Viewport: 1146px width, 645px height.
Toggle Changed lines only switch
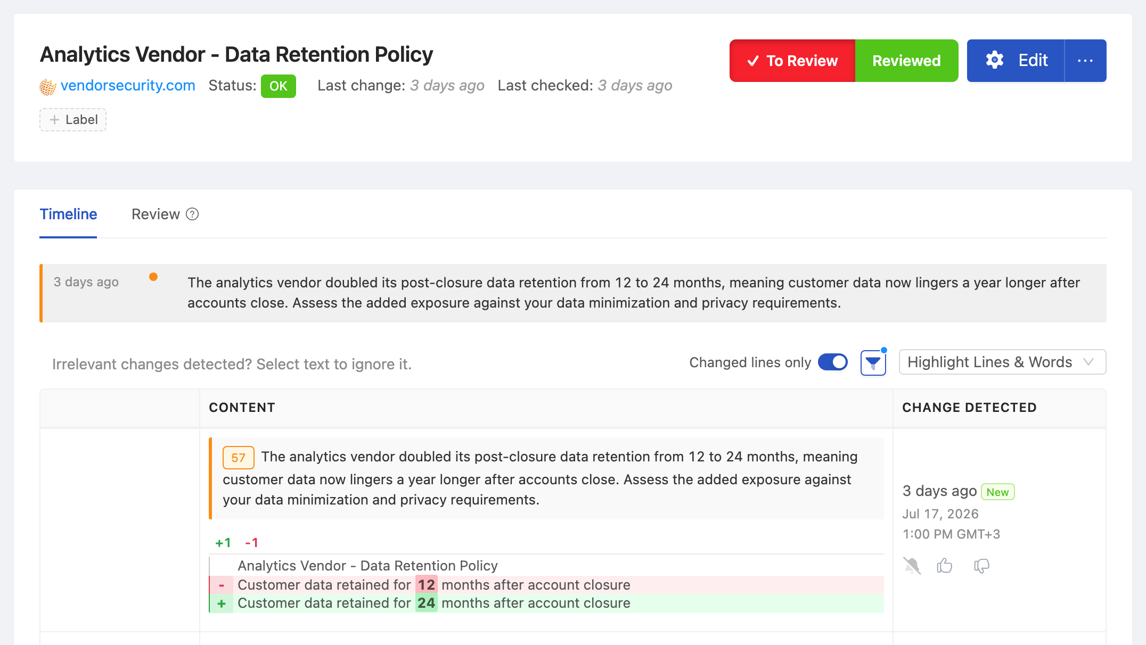pyautogui.click(x=833, y=362)
